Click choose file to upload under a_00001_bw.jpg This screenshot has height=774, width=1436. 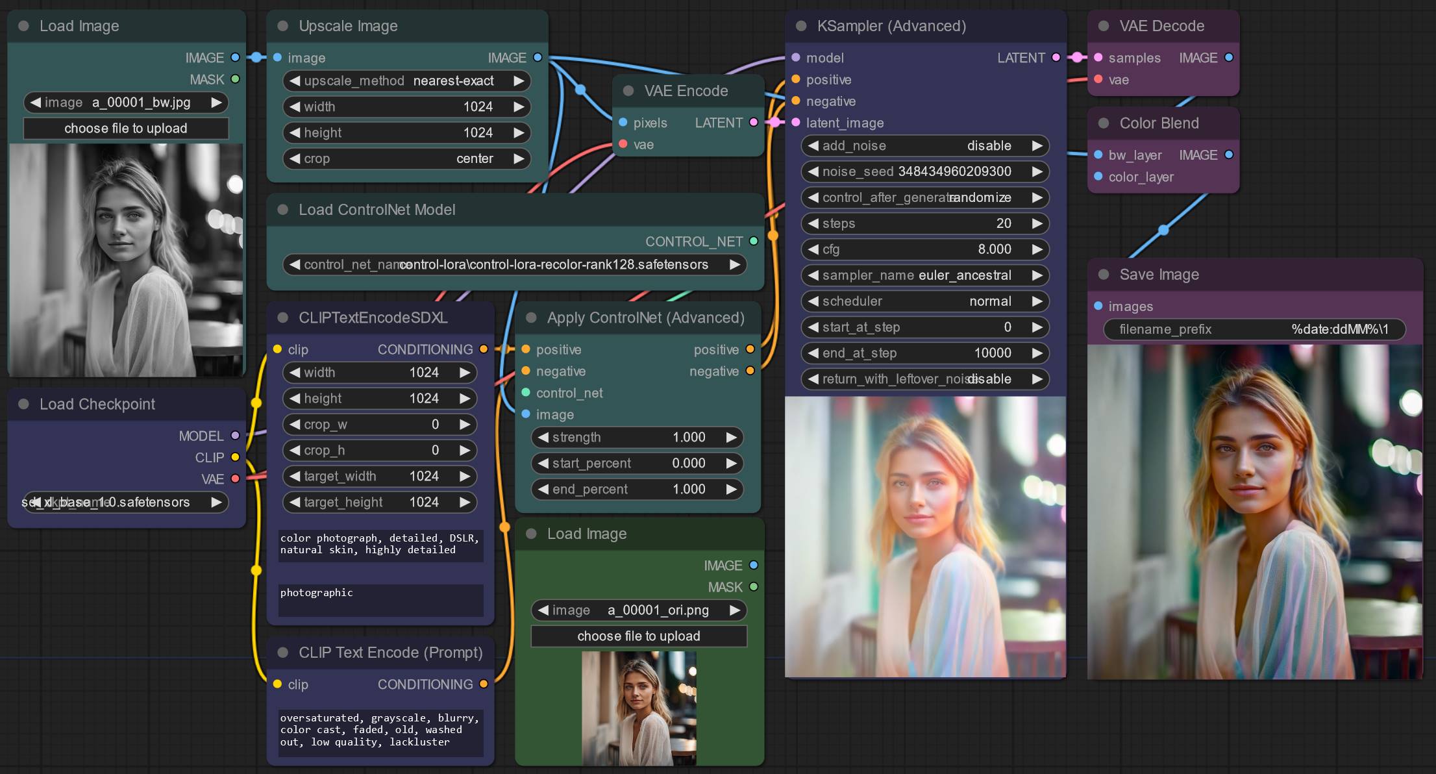coord(126,129)
